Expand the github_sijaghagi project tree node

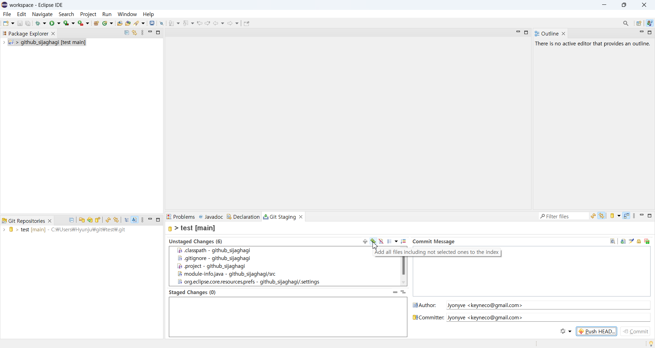pos(4,43)
